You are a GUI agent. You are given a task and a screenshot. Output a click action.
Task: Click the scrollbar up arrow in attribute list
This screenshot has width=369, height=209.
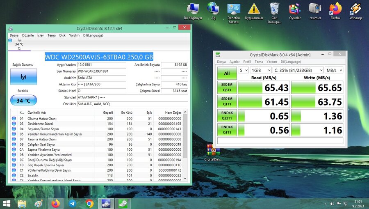point(185,112)
